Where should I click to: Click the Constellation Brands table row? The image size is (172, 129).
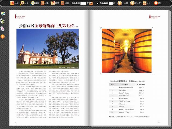127,88
